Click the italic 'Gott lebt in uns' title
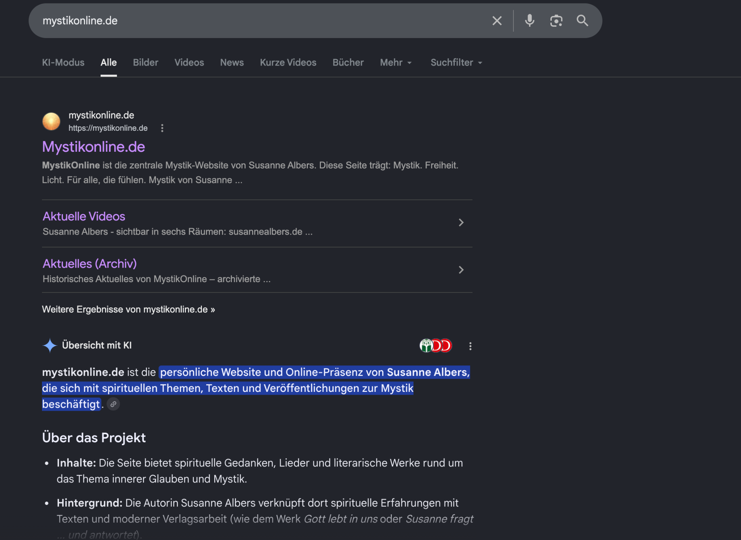This screenshot has height=540, width=741. pyautogui.click(x=341, y=519)
